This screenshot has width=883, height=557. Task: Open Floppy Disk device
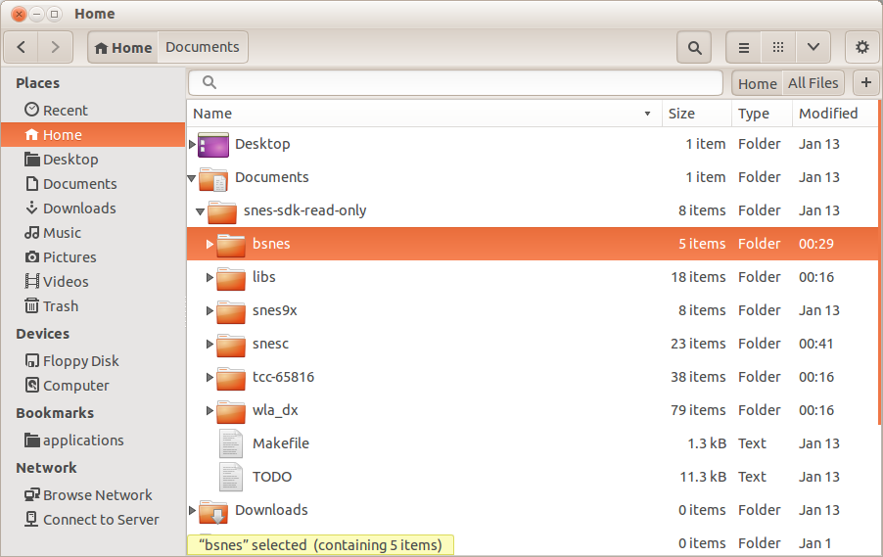click(80, 361)
